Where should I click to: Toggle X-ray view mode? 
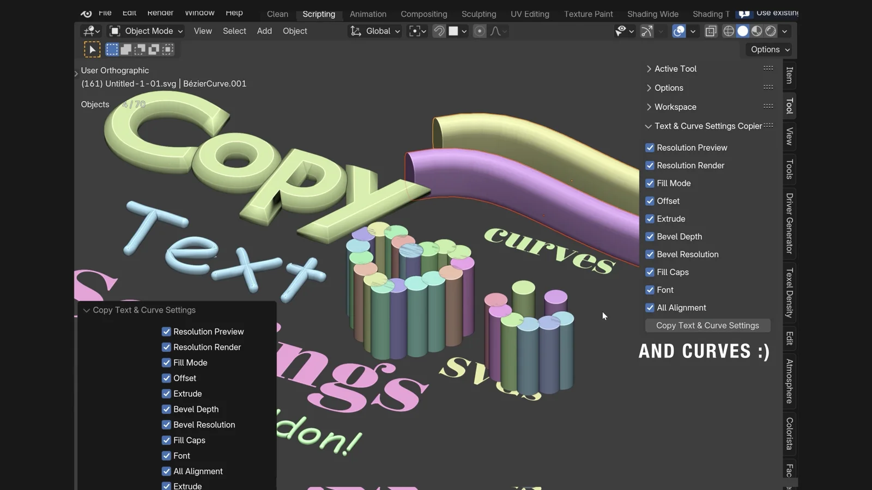click(x=710, y=31)
